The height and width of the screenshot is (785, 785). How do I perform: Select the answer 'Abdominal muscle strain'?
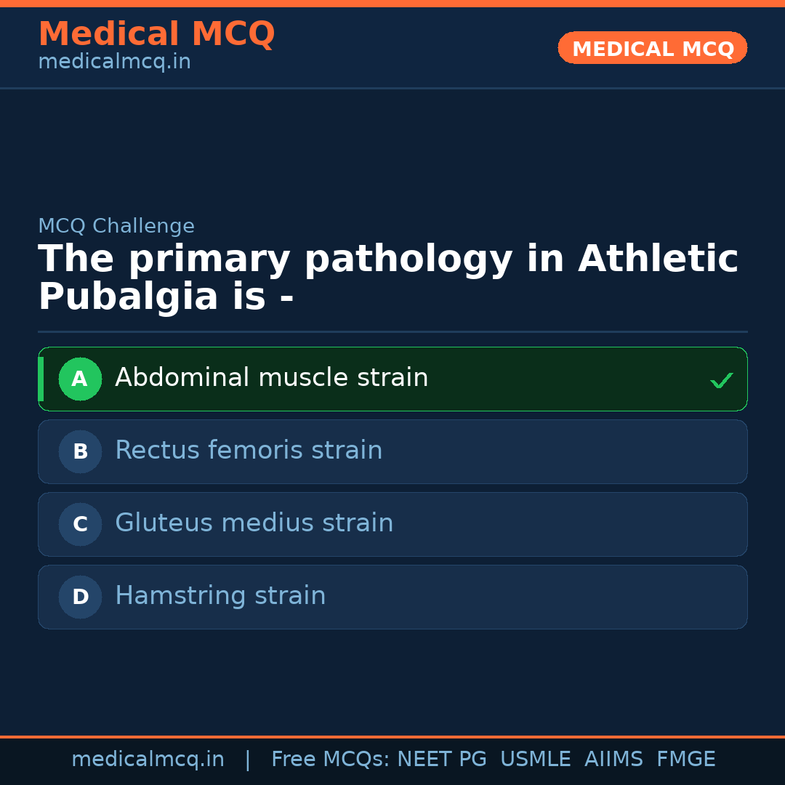coord(271,378)
